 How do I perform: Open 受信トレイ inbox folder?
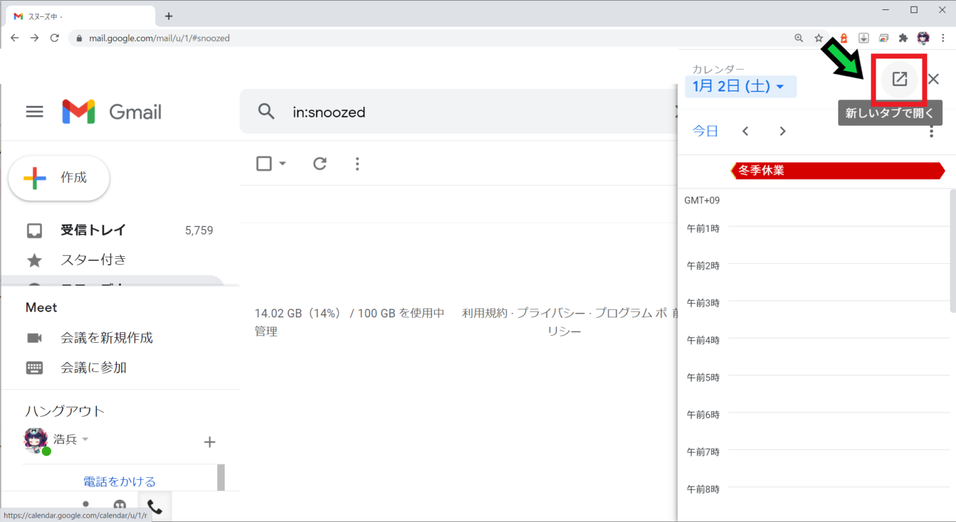[x=93, y=230]
